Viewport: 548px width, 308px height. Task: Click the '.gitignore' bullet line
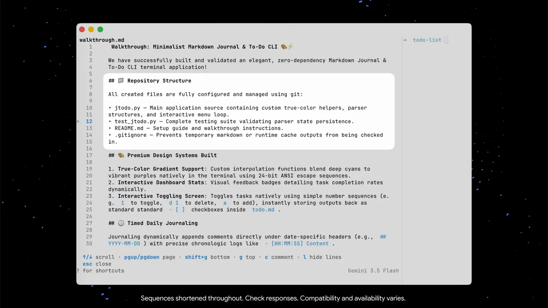click(246, 138)
